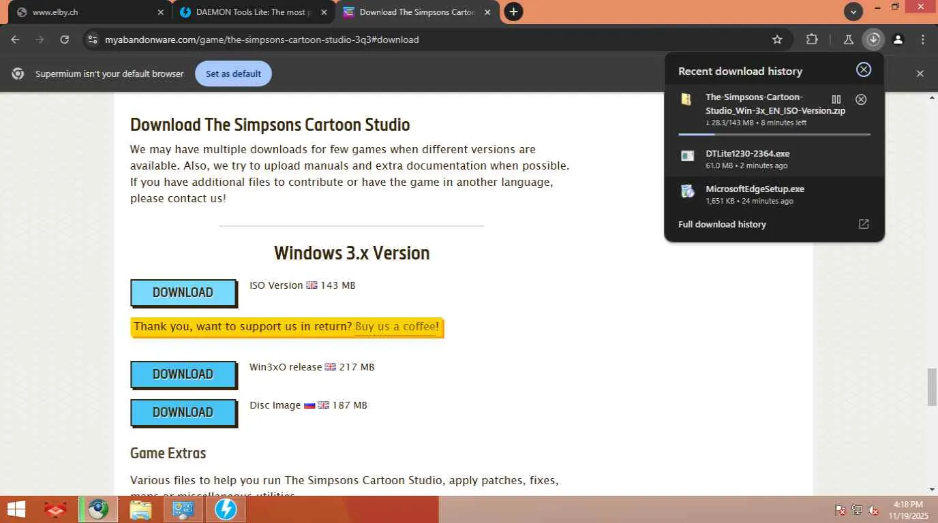
Task: Switch to the DAEMON Tools Lite tab
Action: pyautogui.click(x=254, y=12)
